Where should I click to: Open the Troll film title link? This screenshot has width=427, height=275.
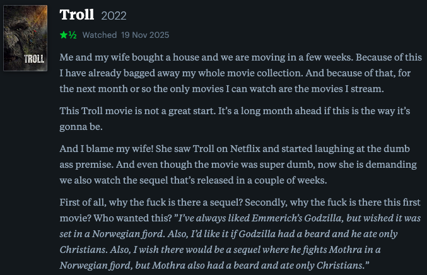pos(76,15)
